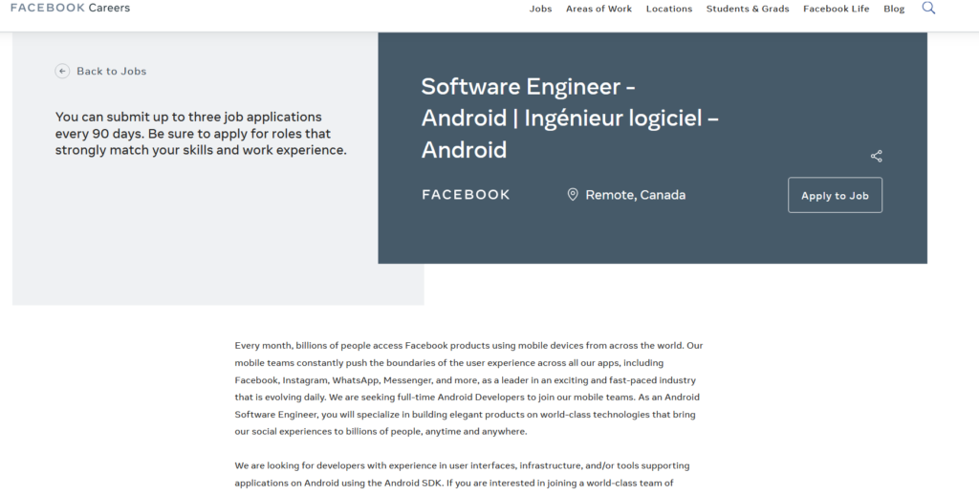Viewport: 979px width, 495px height.
Task: Click the share icon on job card
Action: pyautogui.click(x=876, y=156)
